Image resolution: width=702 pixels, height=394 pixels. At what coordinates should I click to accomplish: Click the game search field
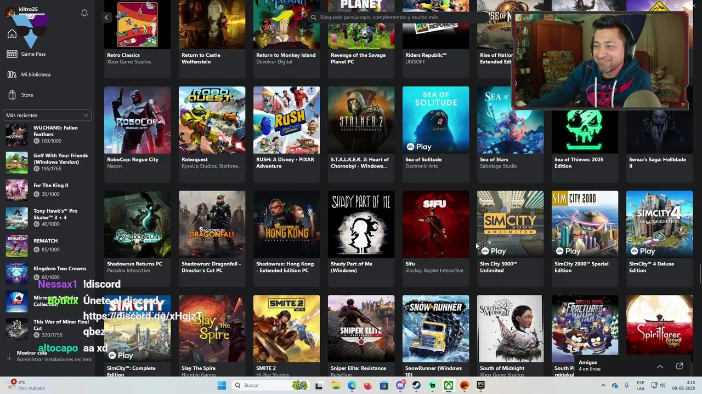pyautogui.click(x=398, y=18)
